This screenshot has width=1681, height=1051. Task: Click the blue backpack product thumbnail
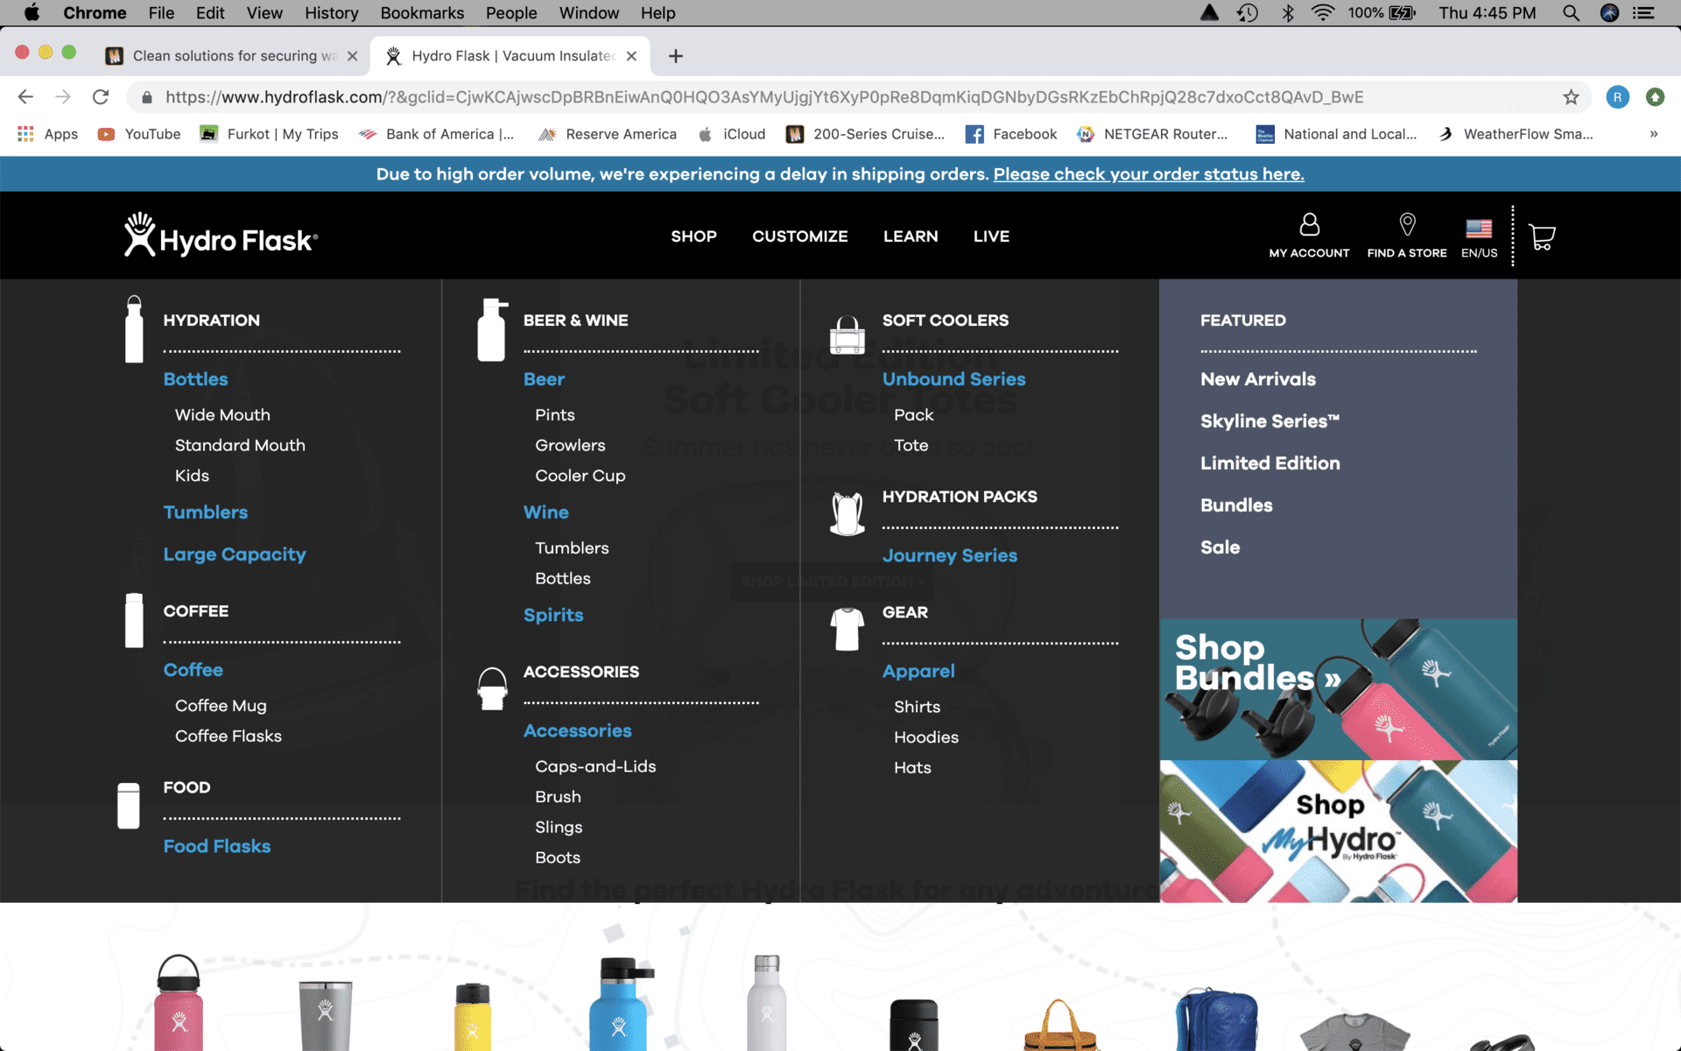[x=1216, y=1019]
